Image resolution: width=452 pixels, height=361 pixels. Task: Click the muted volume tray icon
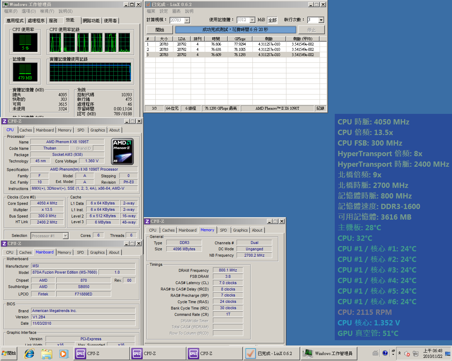click(407, 354)
